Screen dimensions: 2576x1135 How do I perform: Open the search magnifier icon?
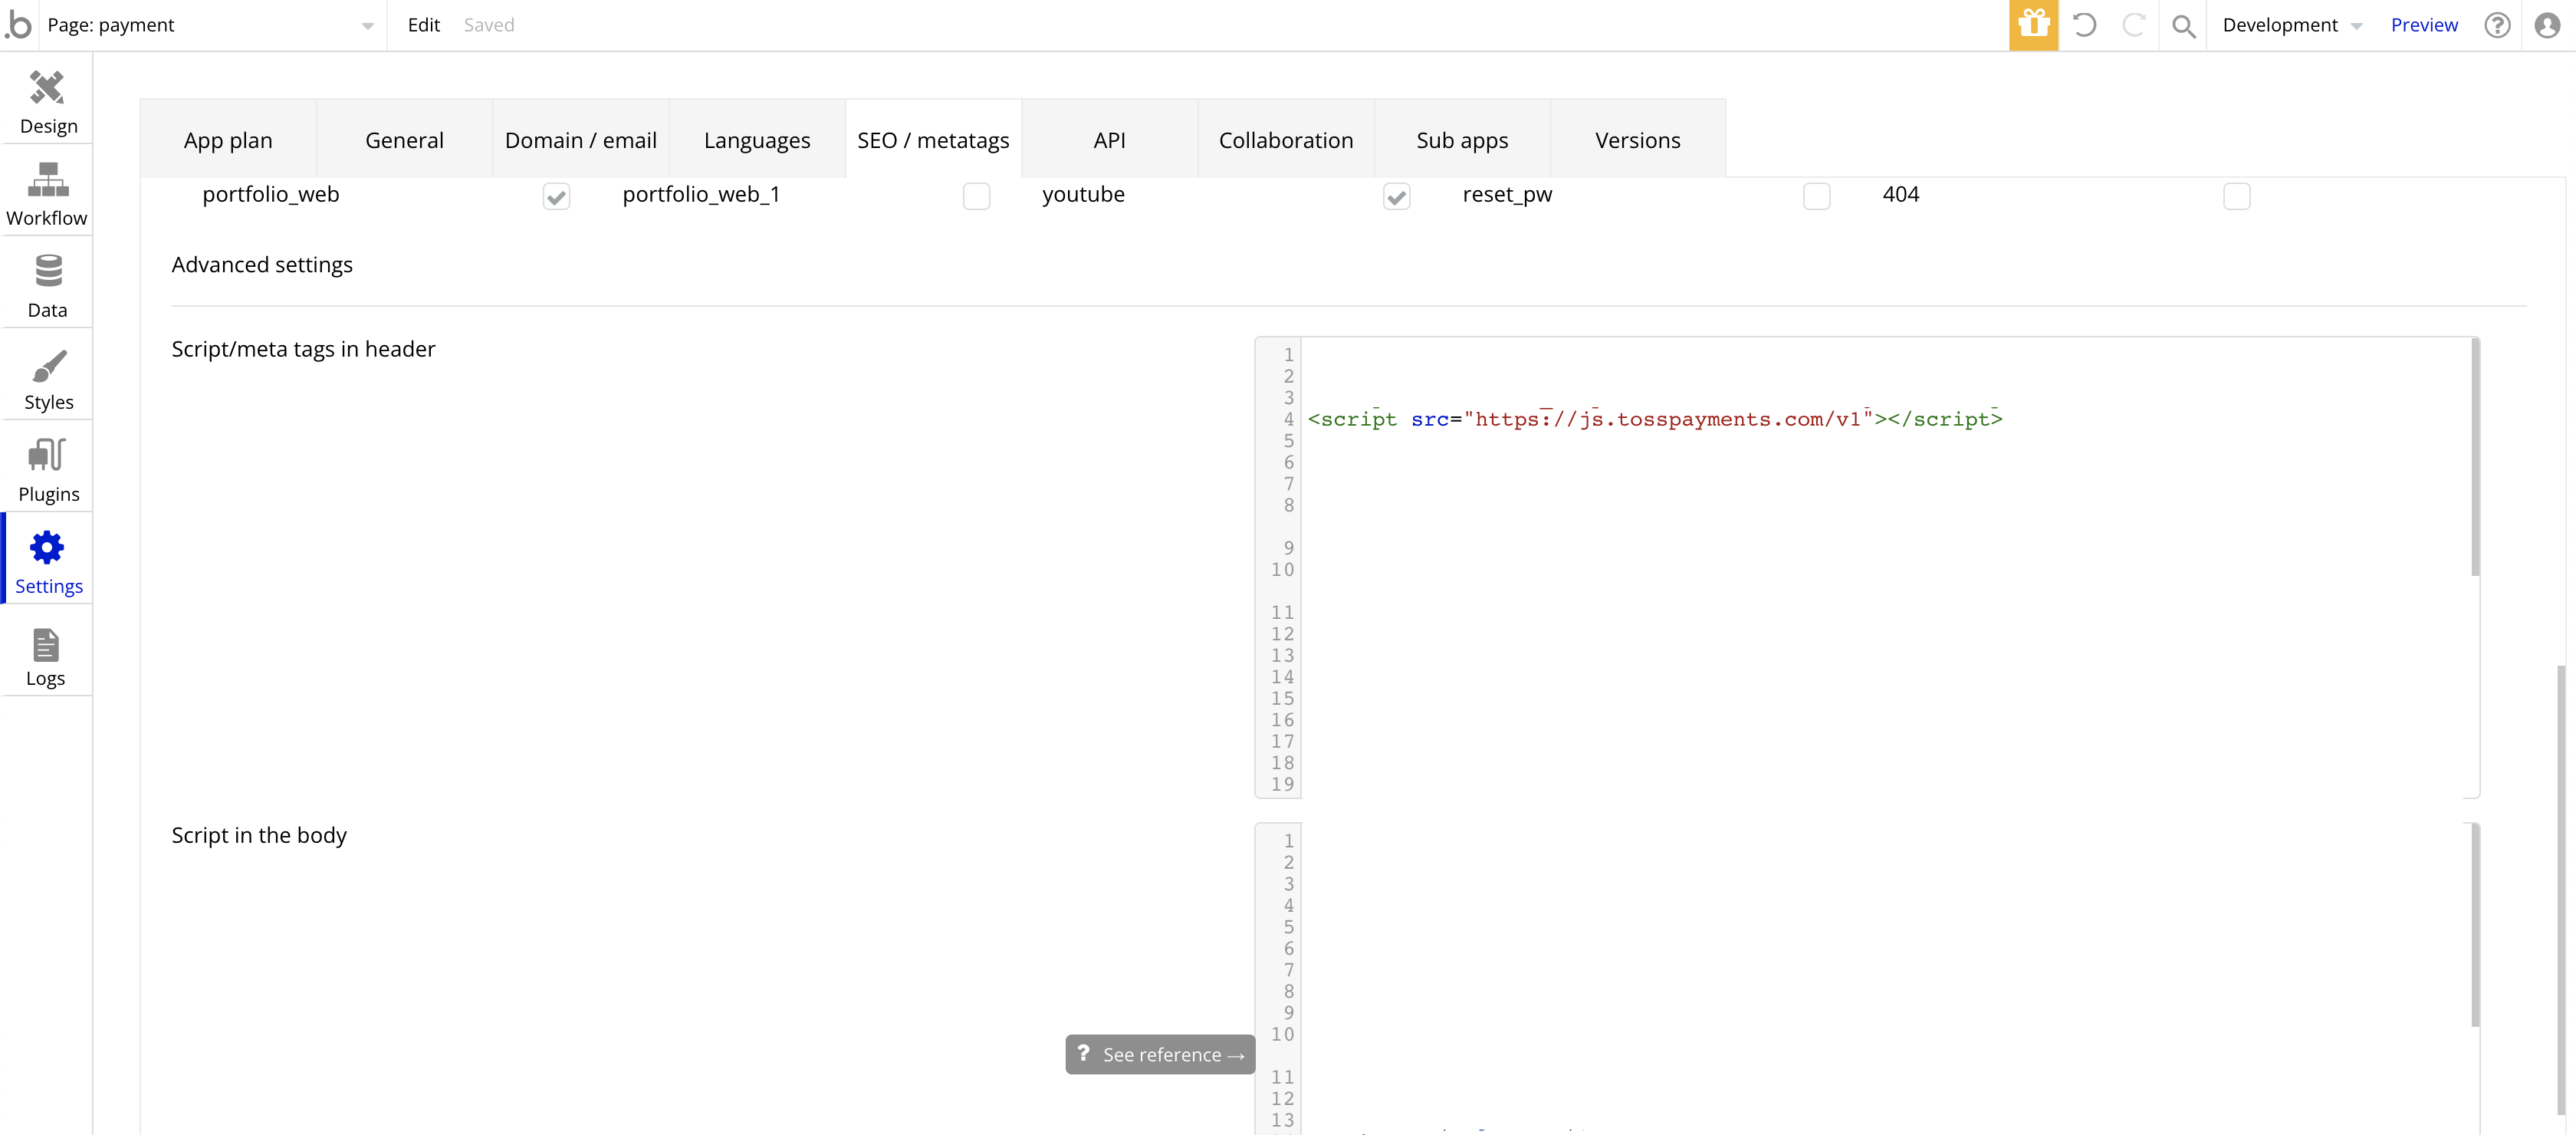(x=2184, y=26)
